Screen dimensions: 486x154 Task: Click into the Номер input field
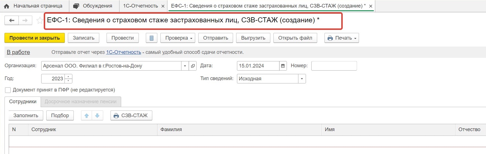point(334,66)
